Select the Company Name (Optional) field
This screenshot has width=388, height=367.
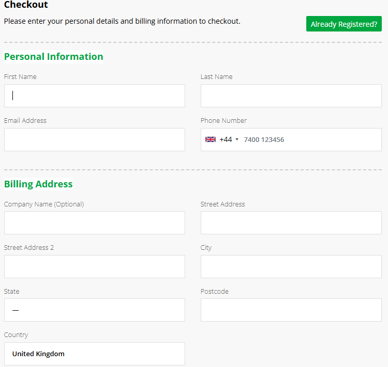click(x=95, y=223)
